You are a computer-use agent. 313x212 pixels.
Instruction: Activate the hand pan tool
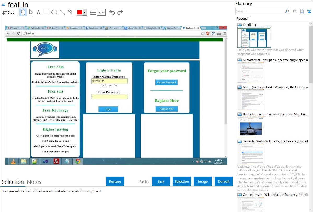coord(23,12)
